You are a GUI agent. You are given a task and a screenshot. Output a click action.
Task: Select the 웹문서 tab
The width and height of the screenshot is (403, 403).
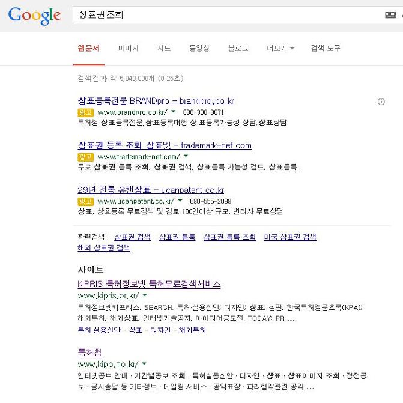[x=89, y=48]
